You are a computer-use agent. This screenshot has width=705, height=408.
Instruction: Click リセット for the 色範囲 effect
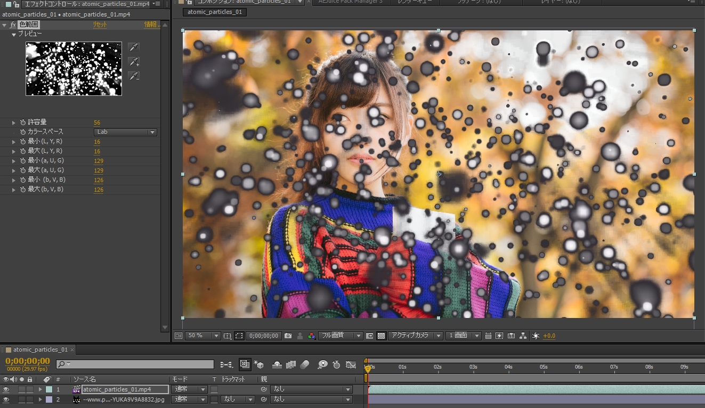tap(100, 25)
